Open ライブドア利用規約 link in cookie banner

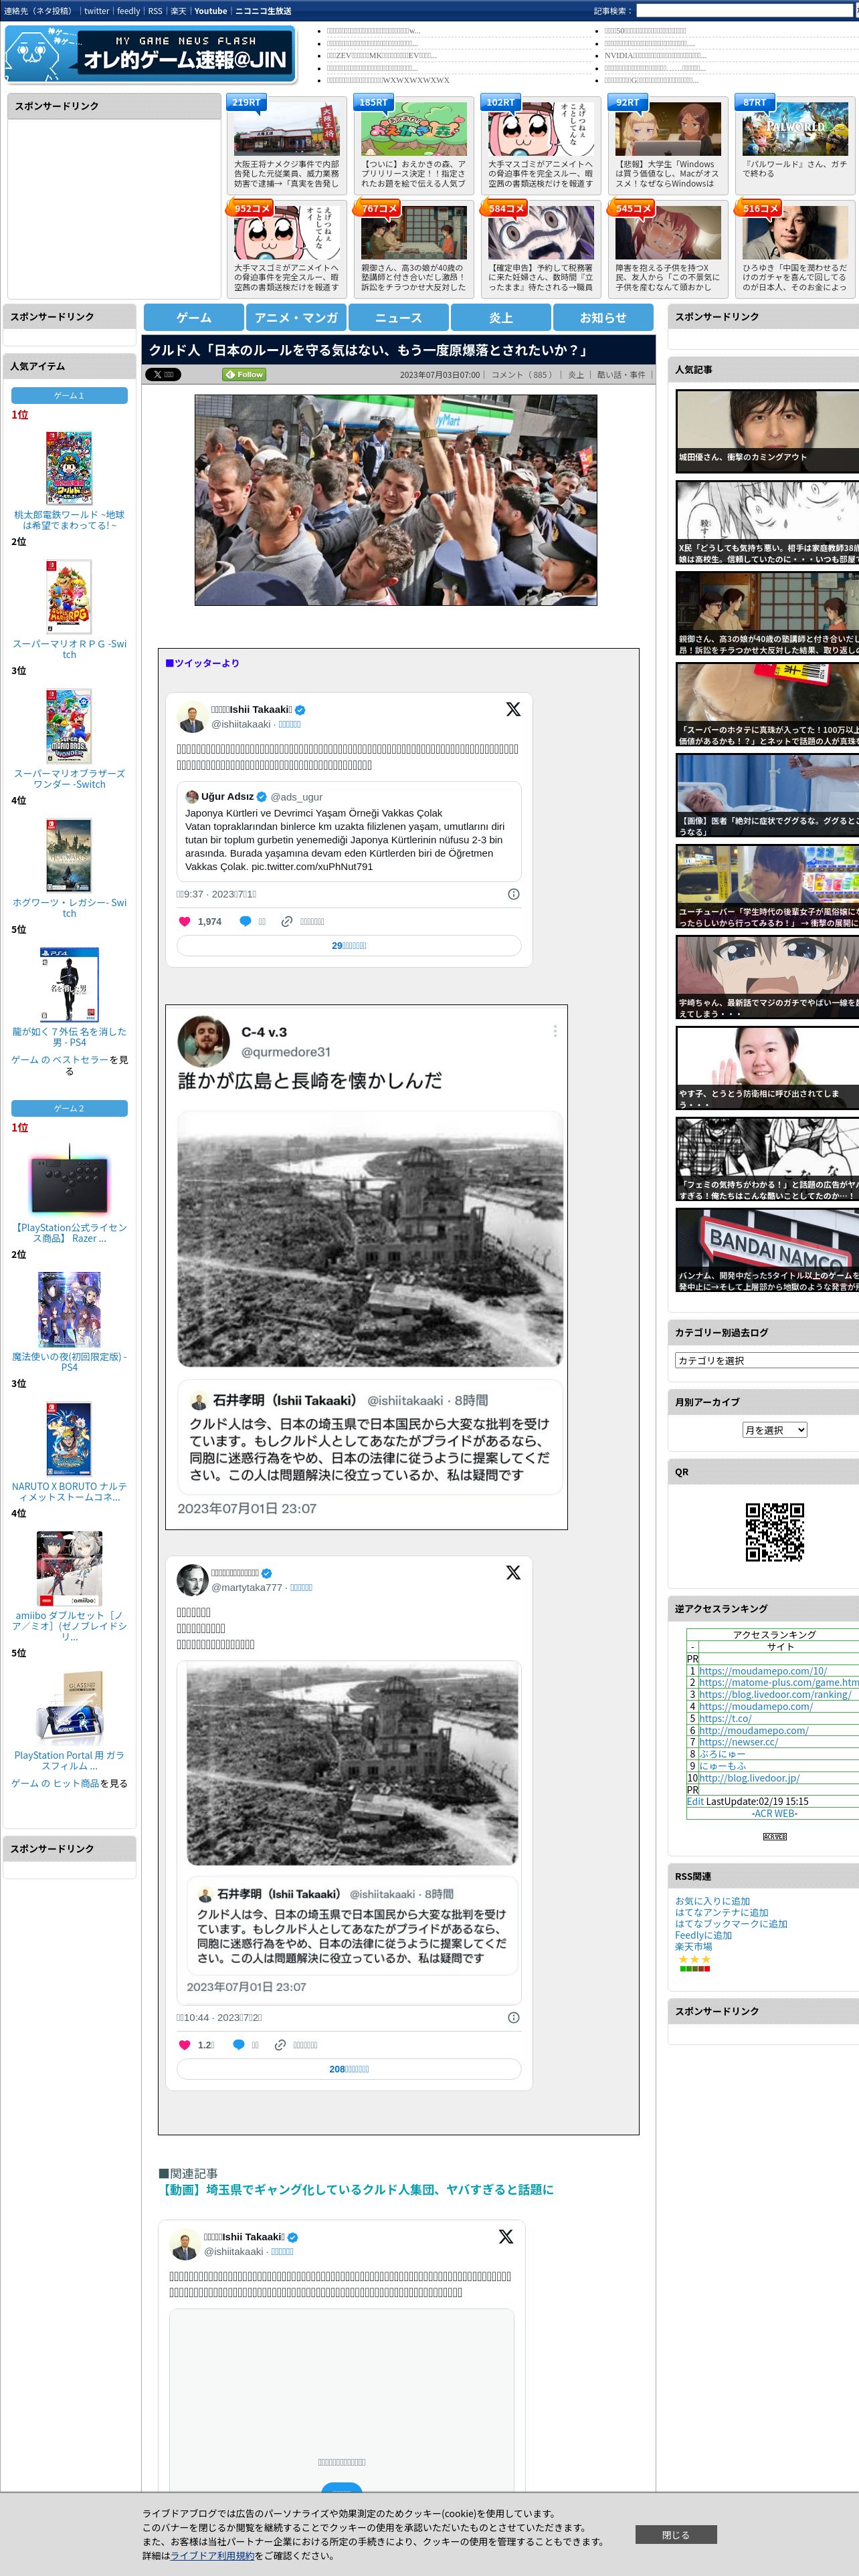pyautogui.click(x=211, y=2555)
